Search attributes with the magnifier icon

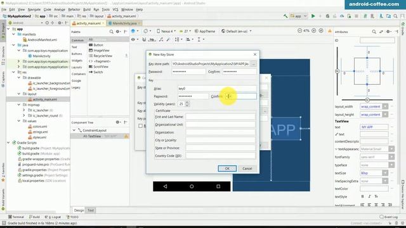coord(374,32)
